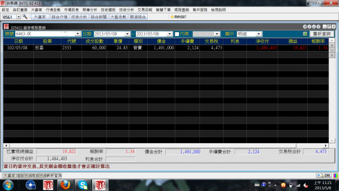Viewport: 339px width, 191px height.
Task: Click the horizontal scrollbar left arrow
Action: 6,145
